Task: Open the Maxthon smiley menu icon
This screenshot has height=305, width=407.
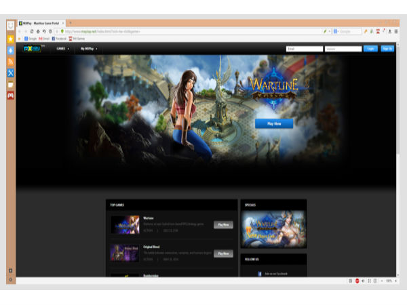Action: click(x=11, y=25)
